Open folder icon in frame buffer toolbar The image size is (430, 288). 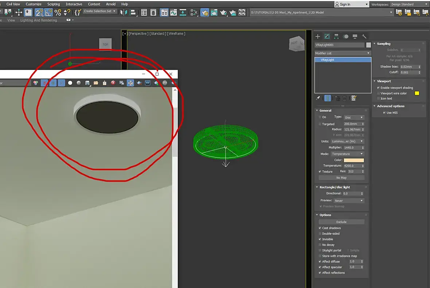(x=96, y=83)
